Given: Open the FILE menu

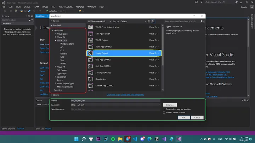Looking at the screenshot, I should [4, 7].
